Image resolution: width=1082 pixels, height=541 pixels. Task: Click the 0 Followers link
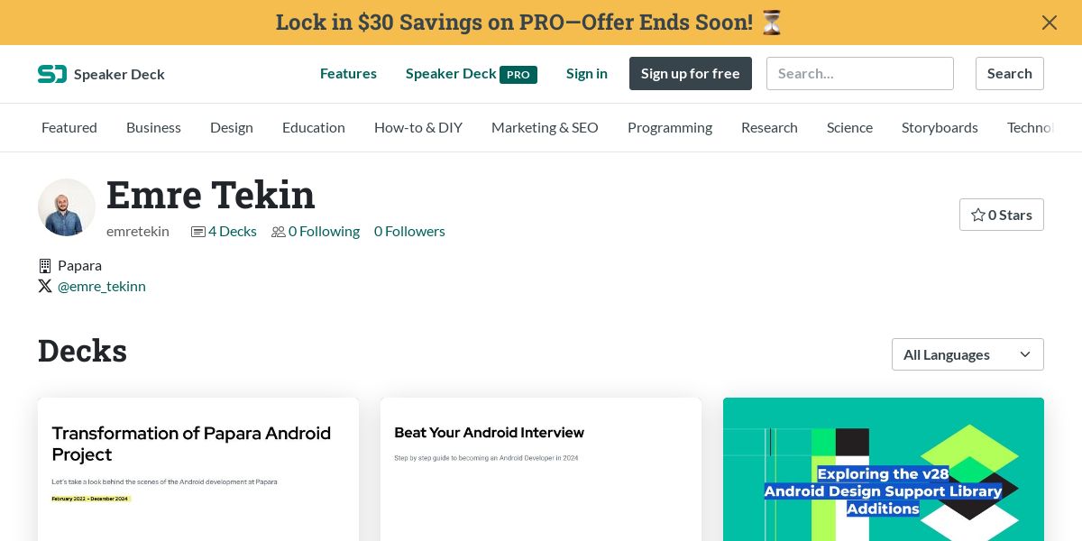tap(409, 232)
